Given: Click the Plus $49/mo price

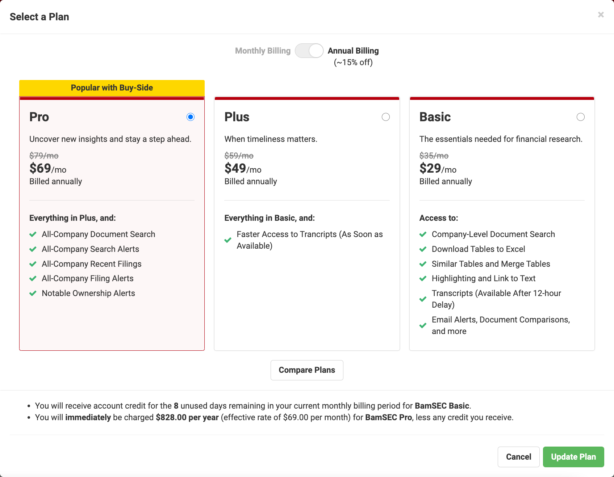Looking at the screenshot, I should tap(243, 168).
